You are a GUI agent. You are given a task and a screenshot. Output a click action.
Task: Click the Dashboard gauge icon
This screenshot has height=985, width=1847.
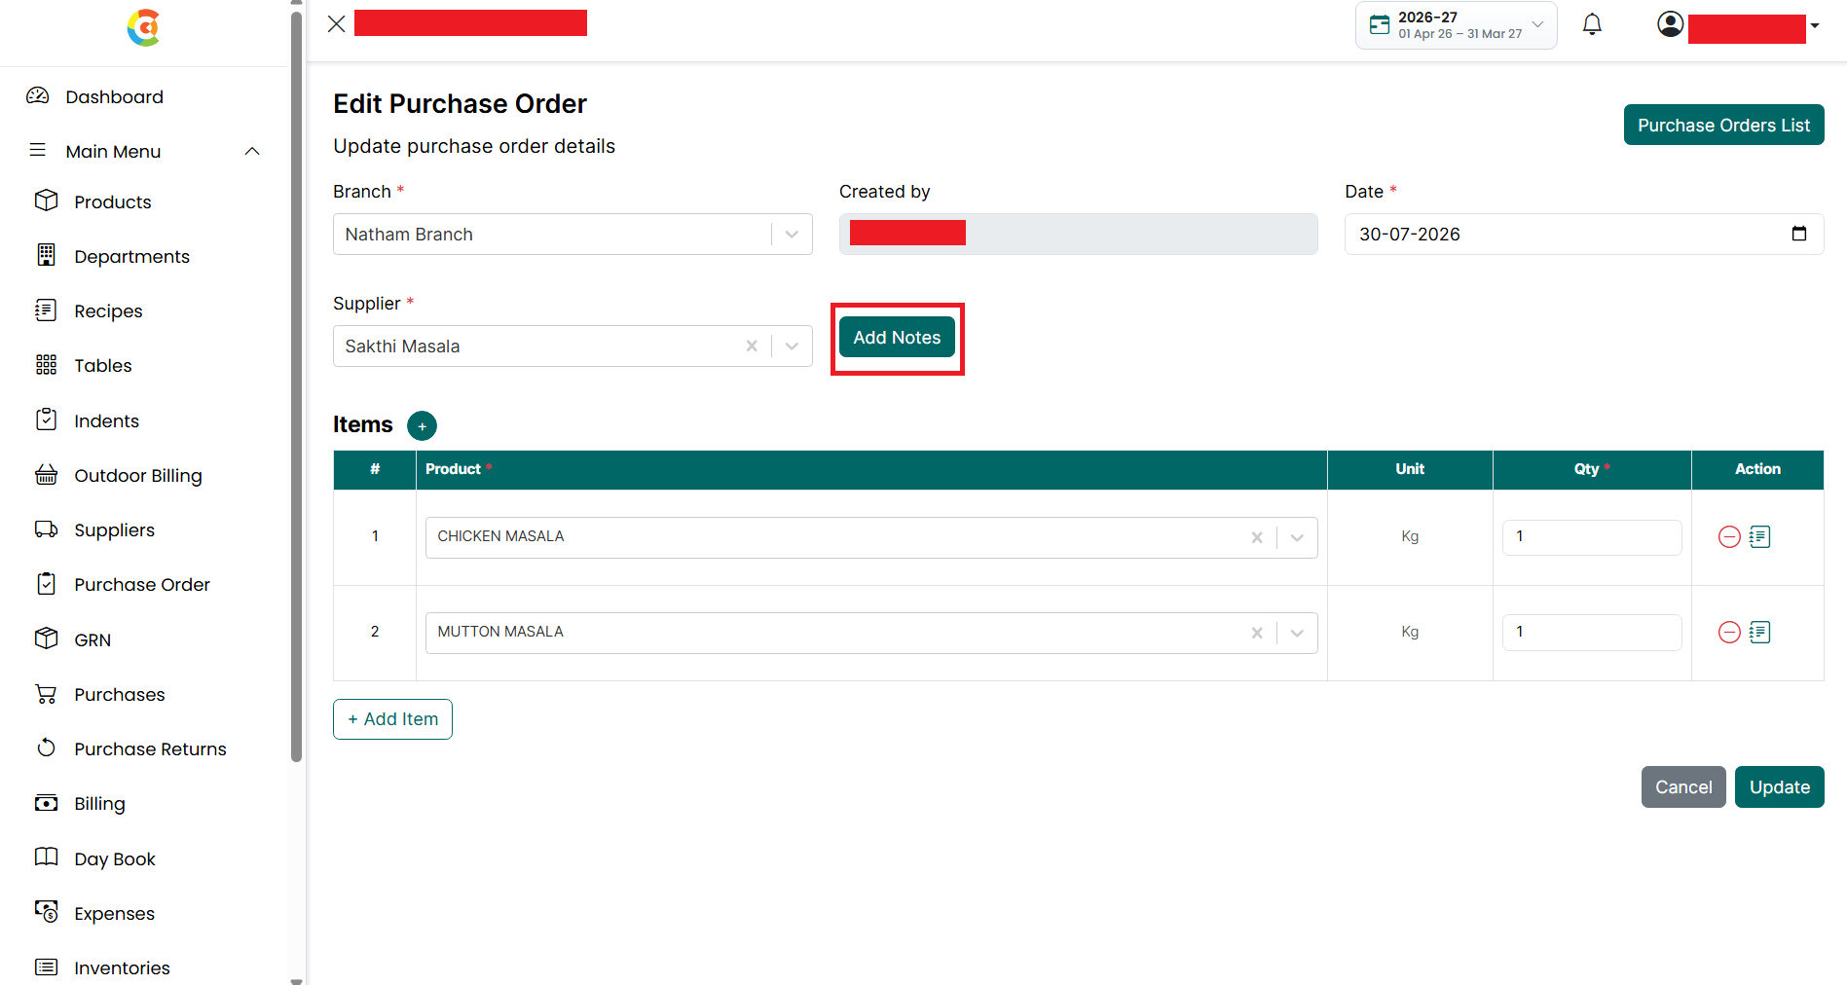point(37,95)
